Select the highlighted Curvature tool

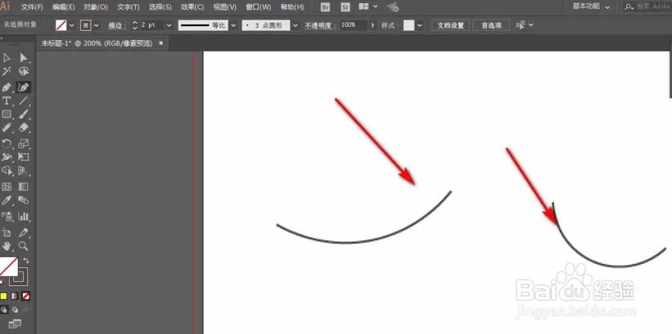pos(24,87)
